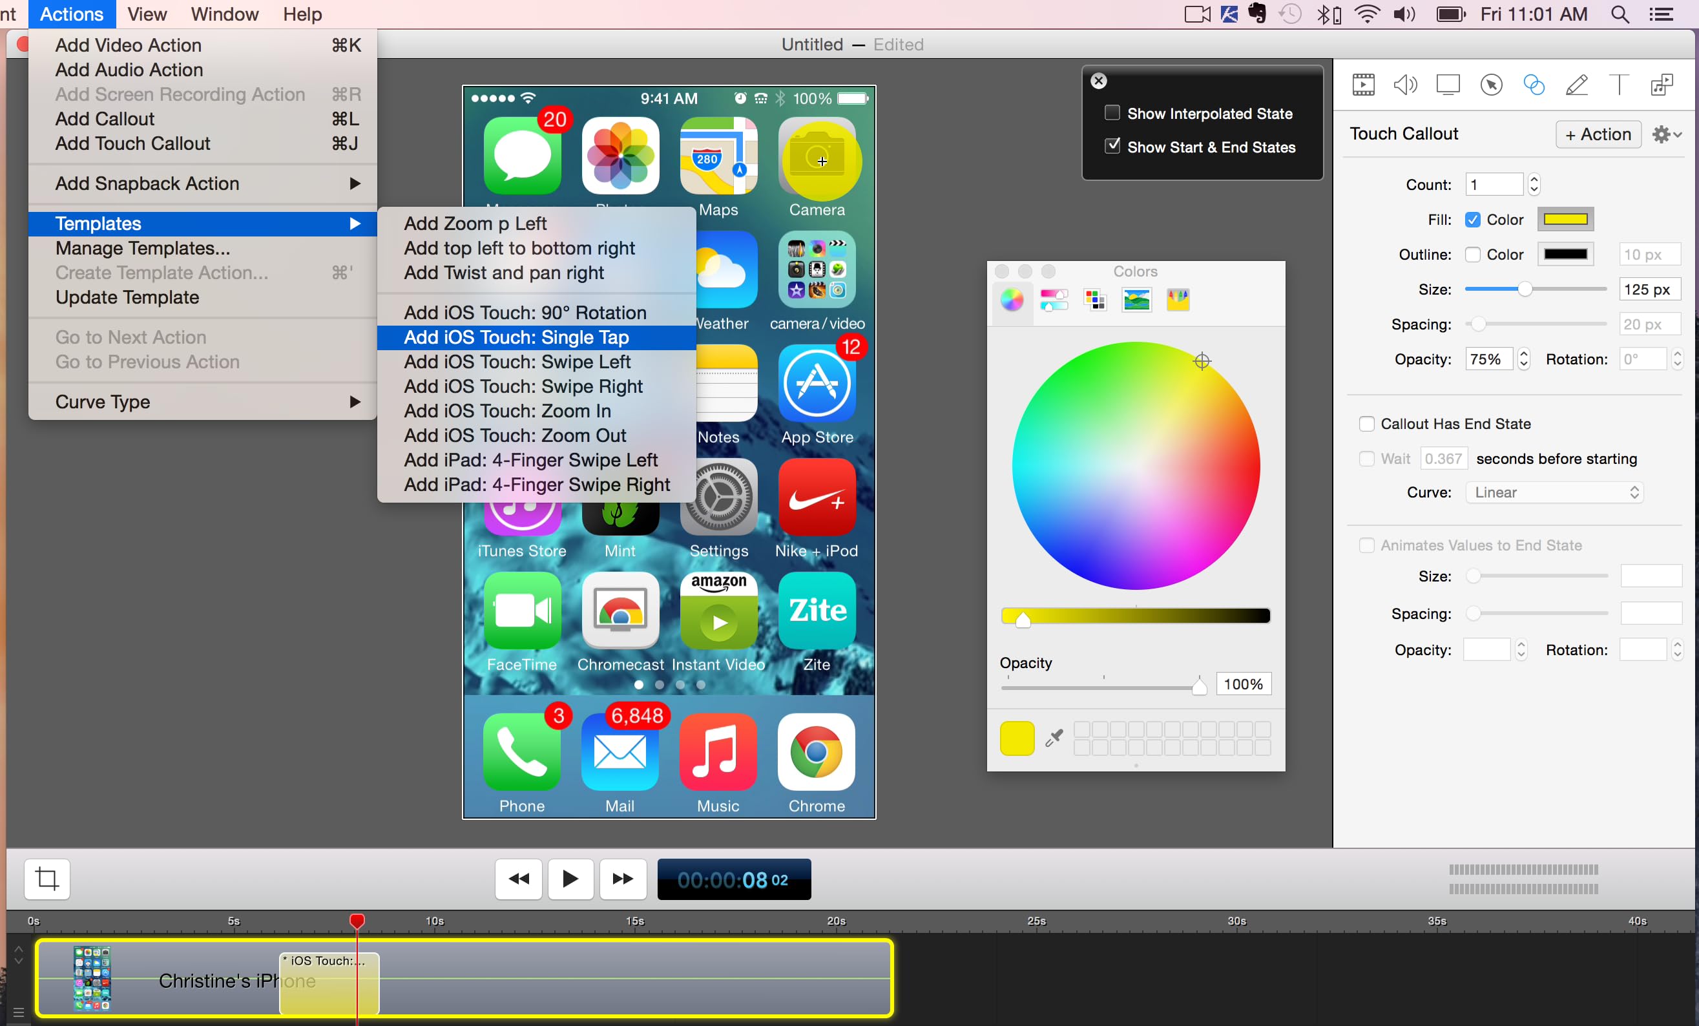The height and width of the screenshot is (1026, 1699).
Task: Click the end-state Rotation stepper
Action: pyautogui.click(x=1678, y=649)
